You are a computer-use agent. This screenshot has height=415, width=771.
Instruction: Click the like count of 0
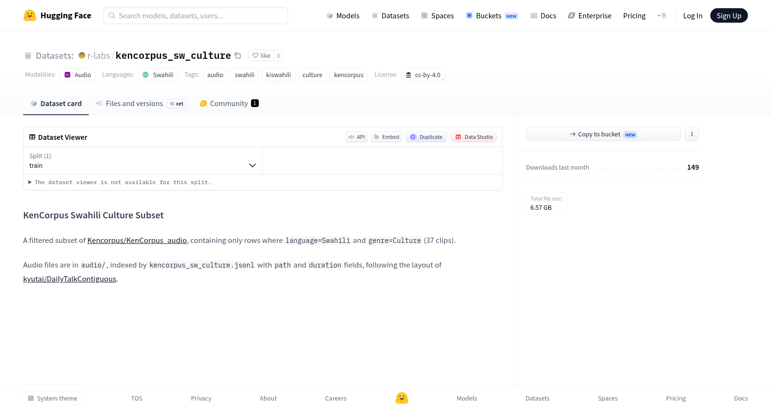[x=279, y=55]
